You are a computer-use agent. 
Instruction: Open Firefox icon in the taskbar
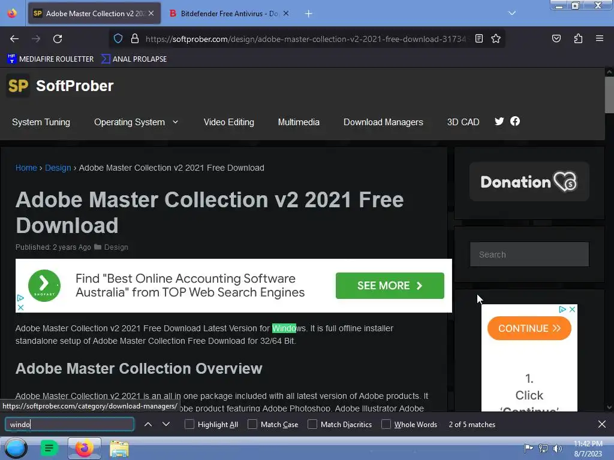coord(84,448)
